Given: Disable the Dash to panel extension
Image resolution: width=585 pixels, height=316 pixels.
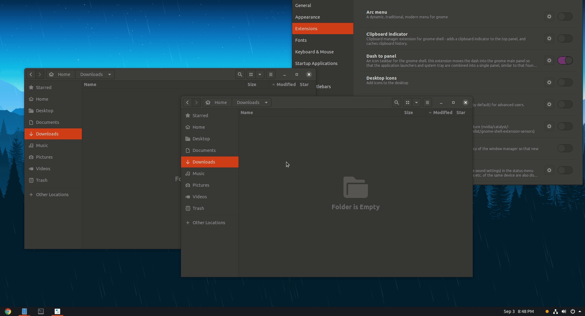Looking at the screenshot, I should point(565,60).
